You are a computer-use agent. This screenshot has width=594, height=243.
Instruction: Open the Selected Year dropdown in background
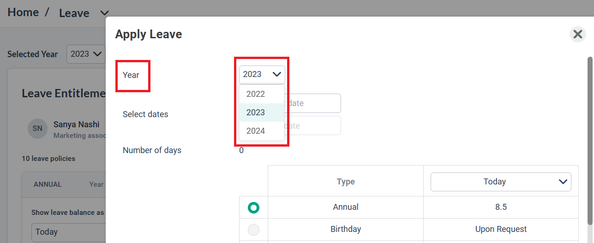(x=86, y=54)
